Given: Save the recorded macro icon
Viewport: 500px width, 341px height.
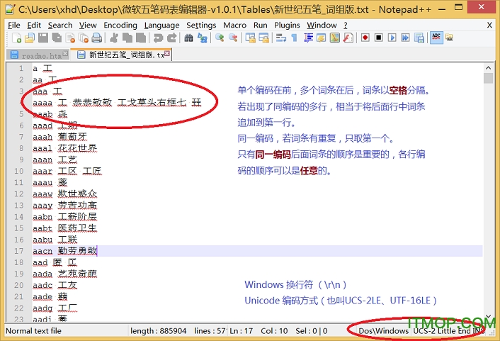Looking at the screenshot, I should (419, 38).
